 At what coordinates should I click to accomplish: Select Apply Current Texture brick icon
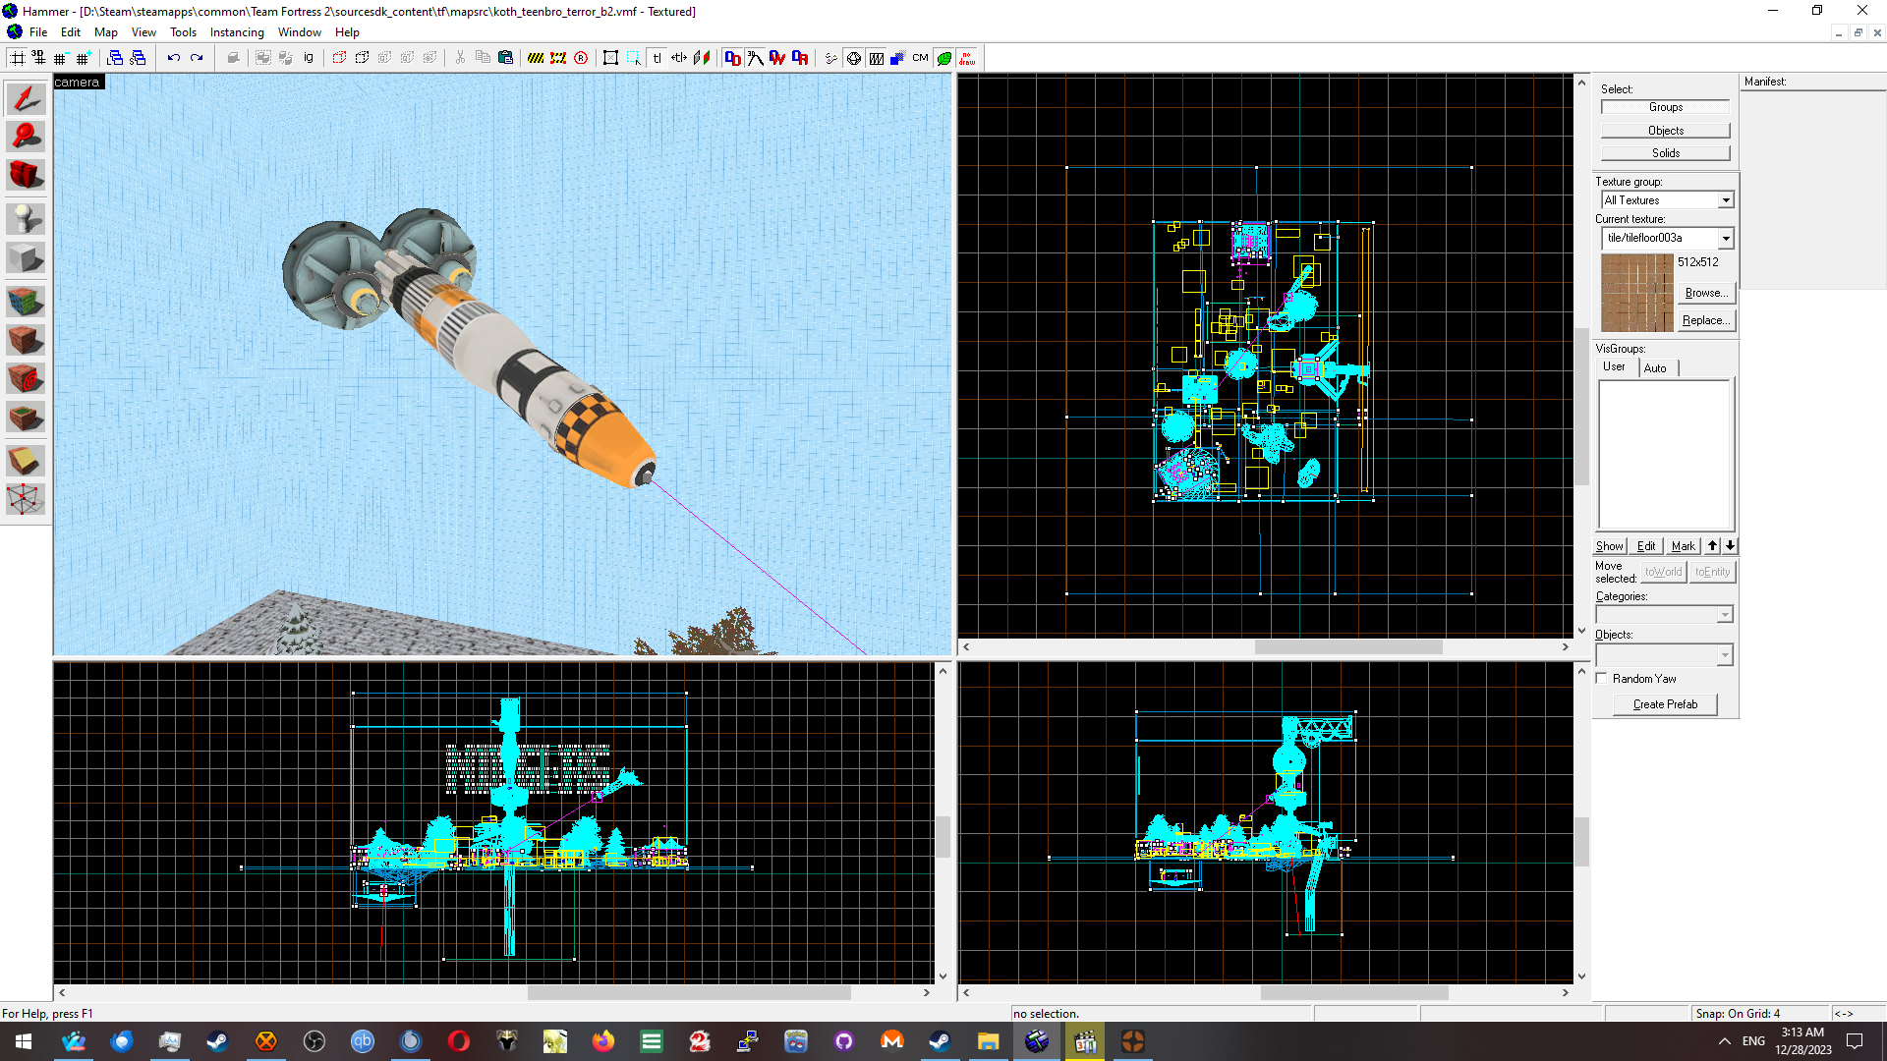[26, 340]
